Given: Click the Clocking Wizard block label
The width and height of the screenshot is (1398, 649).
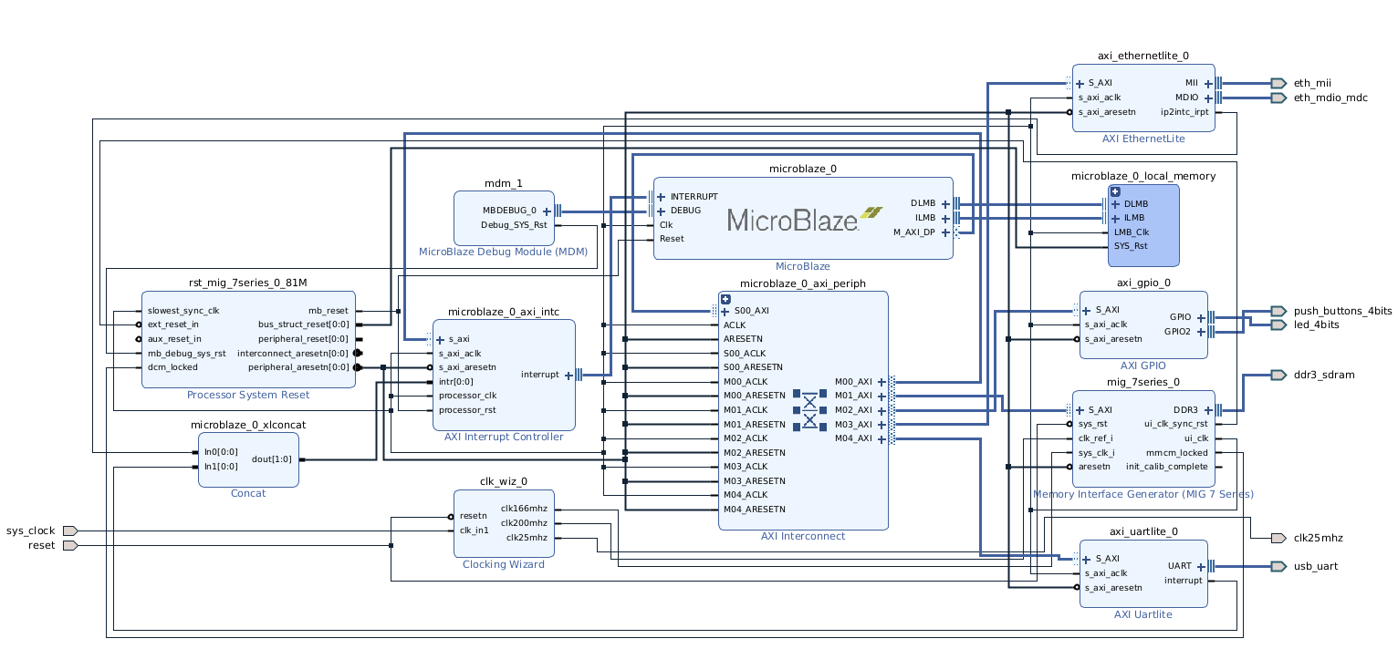Looking at the screenshot, I should tap(503, 564).
